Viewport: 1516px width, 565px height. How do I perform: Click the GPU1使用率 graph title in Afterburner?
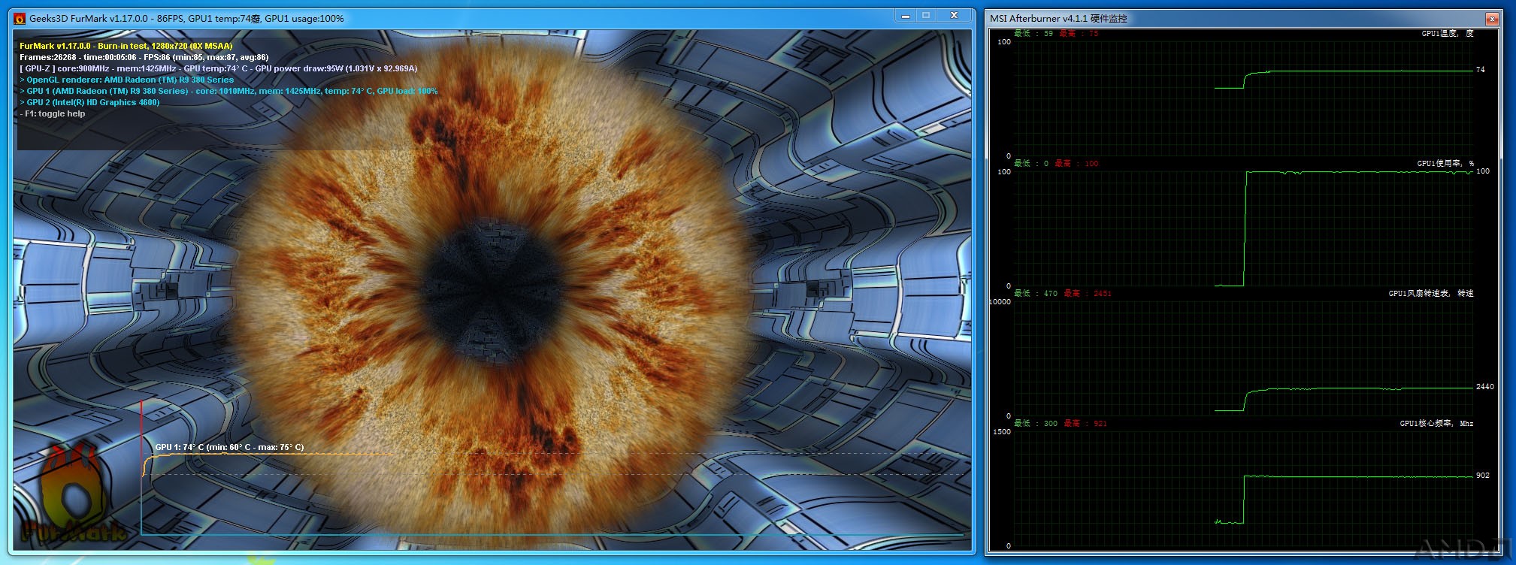click(x=1445, y=163)
